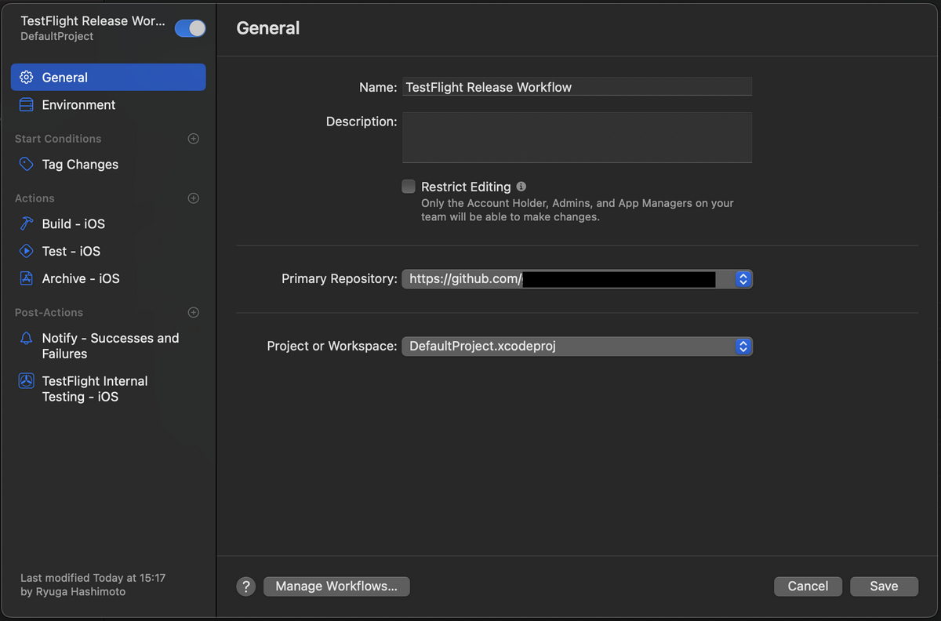This screenshot has width=941, height=621.
Task: Add a new Start Condition
Action: click(x=194, y=139)
